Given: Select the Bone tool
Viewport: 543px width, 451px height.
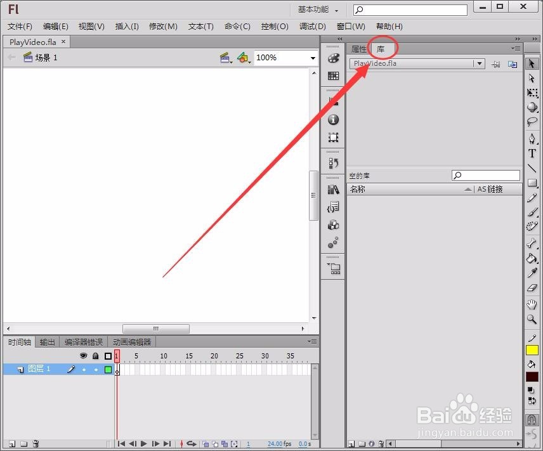Looking at the screenshot, I should click(532, 243).
